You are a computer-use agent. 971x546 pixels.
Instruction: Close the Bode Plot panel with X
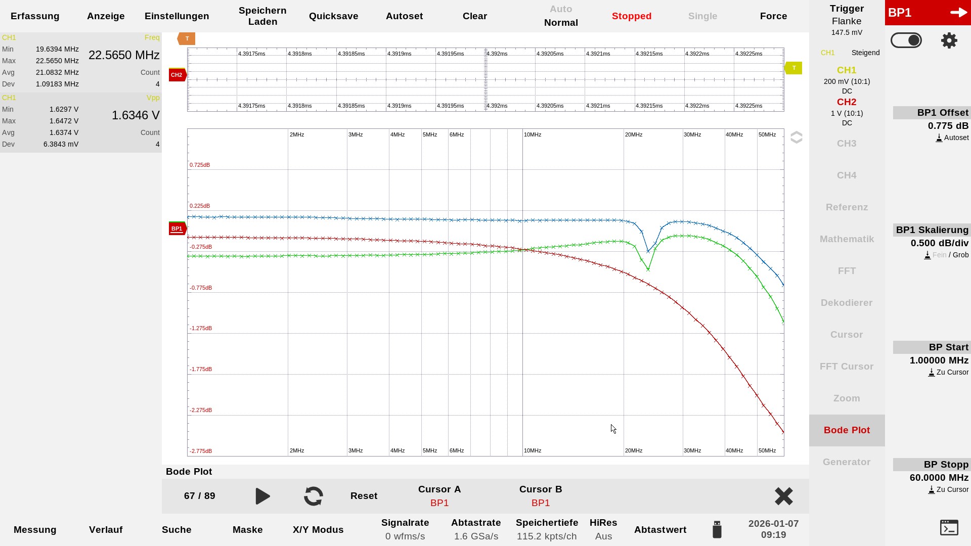pyautogui.click(x=783, y=496)
